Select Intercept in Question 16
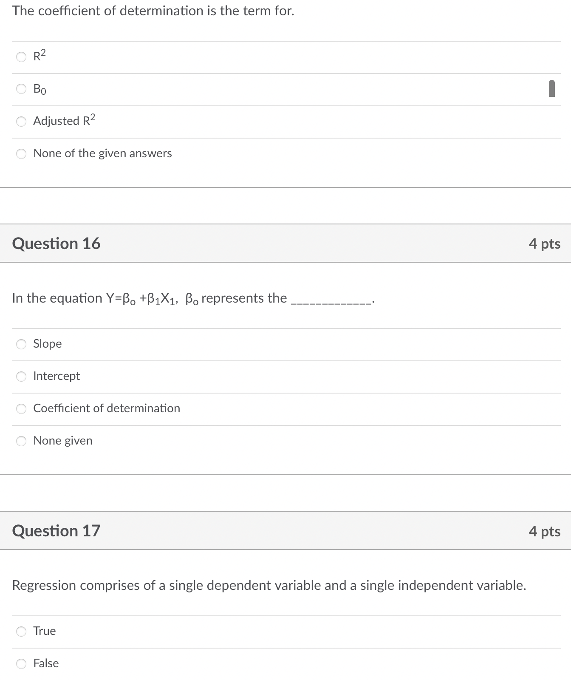The height and width of the screenshot is (680, 571). point(21,377)
